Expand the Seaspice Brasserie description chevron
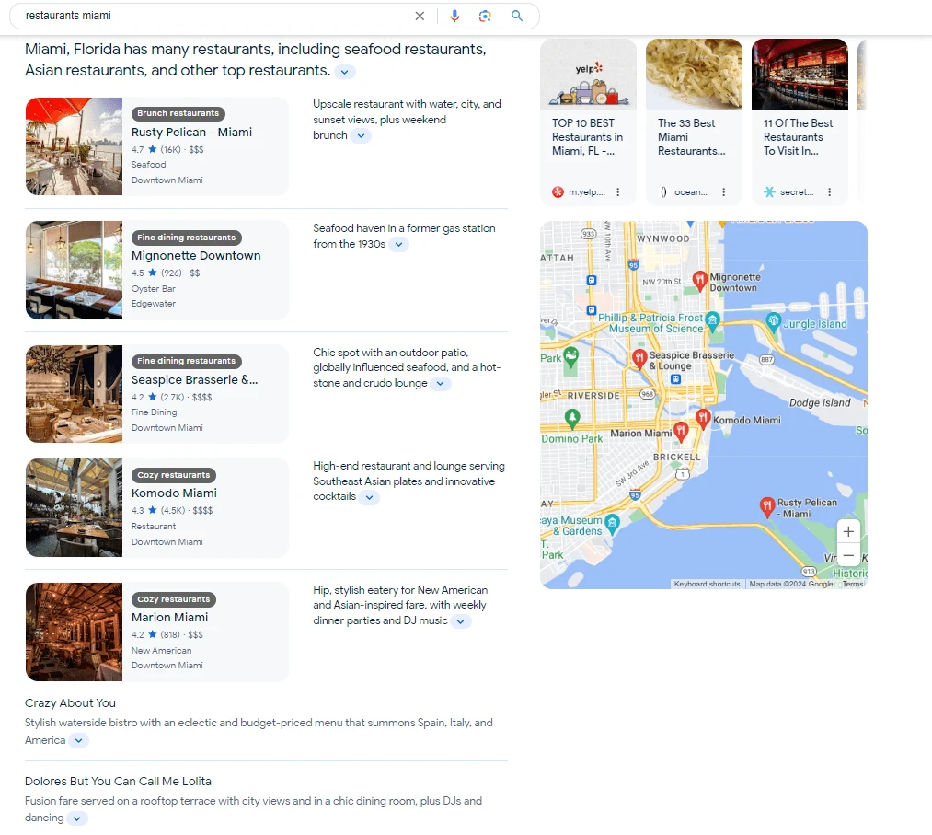Viewport: 932px width, 835px height. tap(440, 384)
